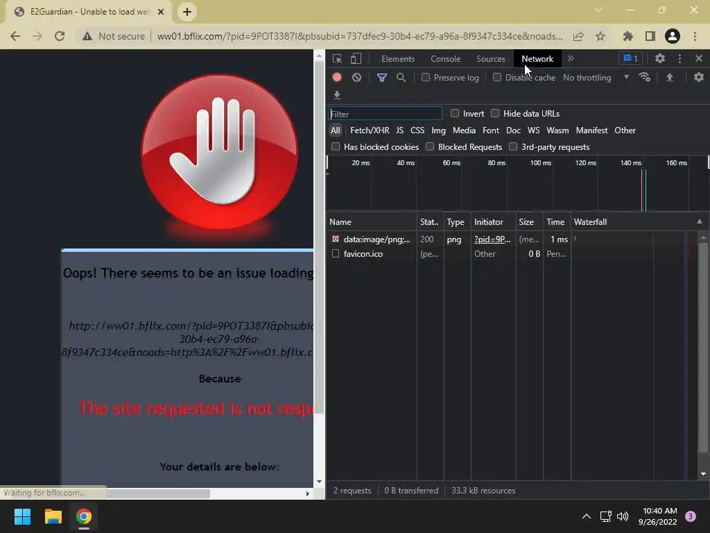Viewport: 710px width, 533px height.
Task: Click the Not secure warning icon
Action: click(x=87, y=36)
